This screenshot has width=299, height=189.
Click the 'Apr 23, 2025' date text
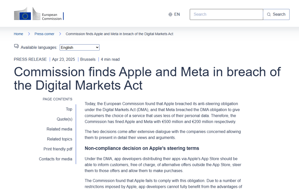64,59
